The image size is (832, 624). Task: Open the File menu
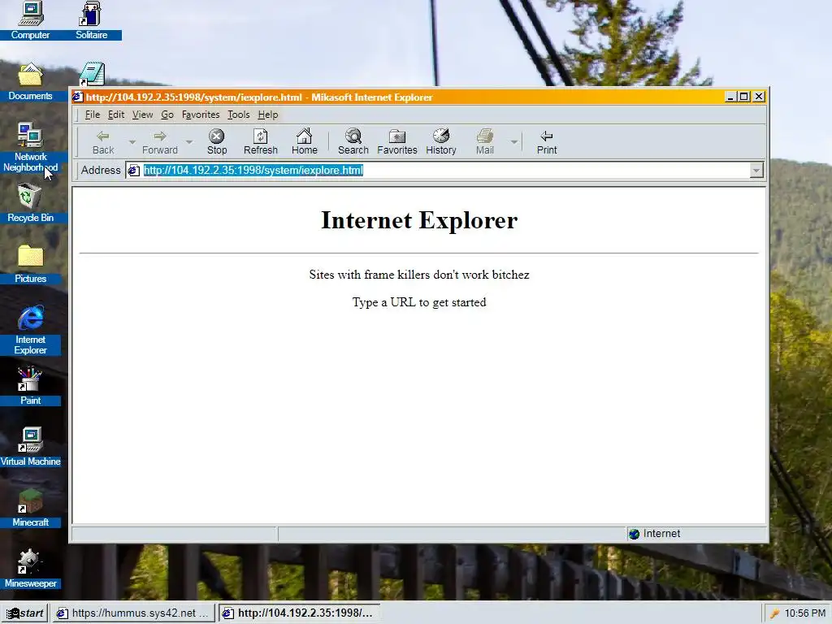click(x=93, y=115)
